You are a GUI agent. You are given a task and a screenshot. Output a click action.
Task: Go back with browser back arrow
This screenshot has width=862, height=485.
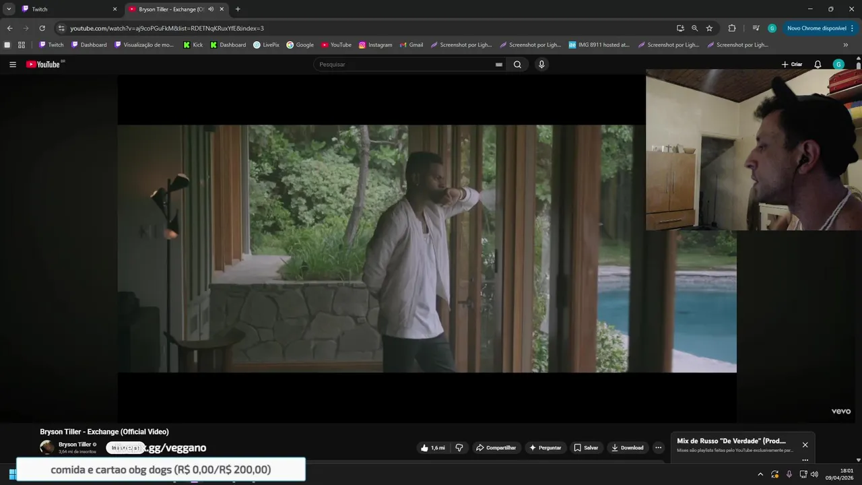coord(9,28)
